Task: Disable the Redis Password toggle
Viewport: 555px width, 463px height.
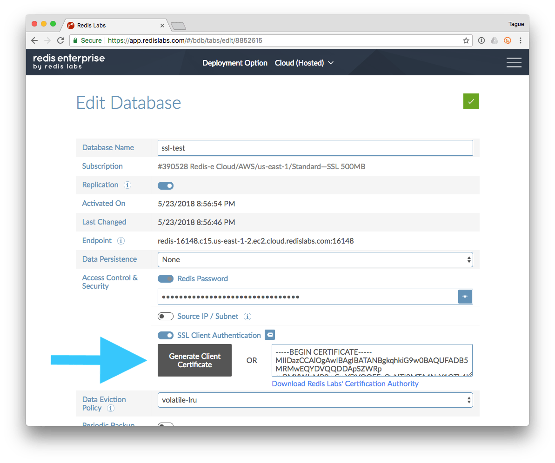Action: coord(166,278)
